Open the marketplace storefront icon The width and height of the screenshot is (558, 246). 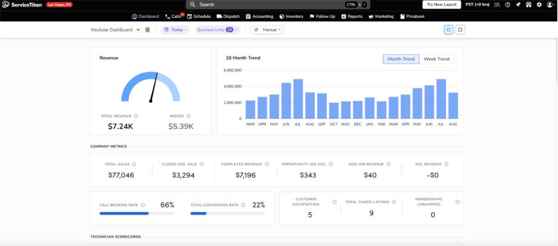(529, 5)
